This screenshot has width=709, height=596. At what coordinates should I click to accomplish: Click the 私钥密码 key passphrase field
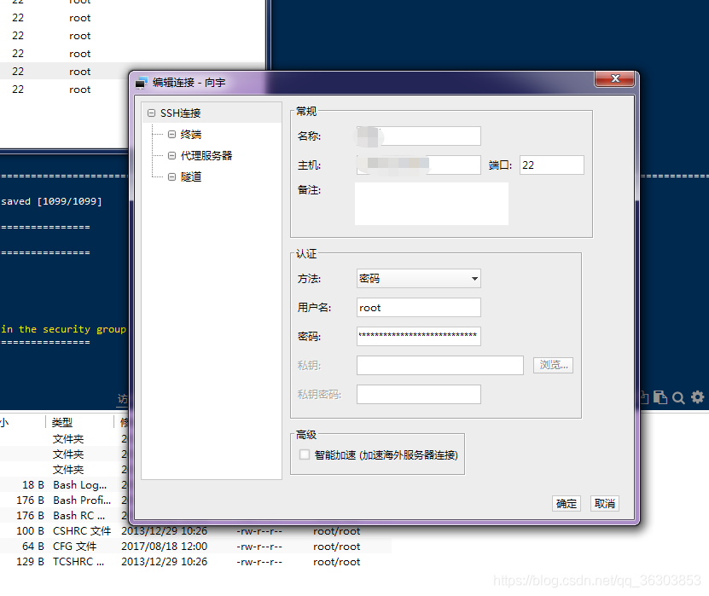(418, 395)
